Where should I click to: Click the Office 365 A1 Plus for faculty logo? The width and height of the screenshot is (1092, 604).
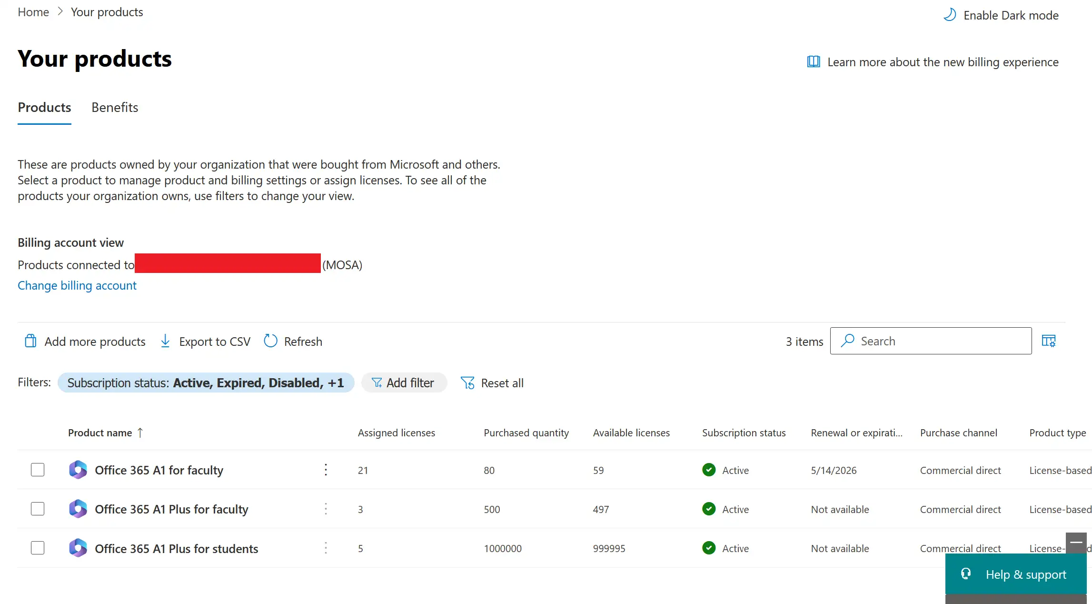click(78, 509)
